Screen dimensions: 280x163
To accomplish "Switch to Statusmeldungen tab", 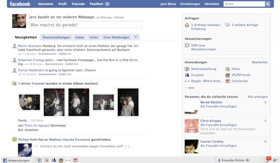I will click(56, 37).
